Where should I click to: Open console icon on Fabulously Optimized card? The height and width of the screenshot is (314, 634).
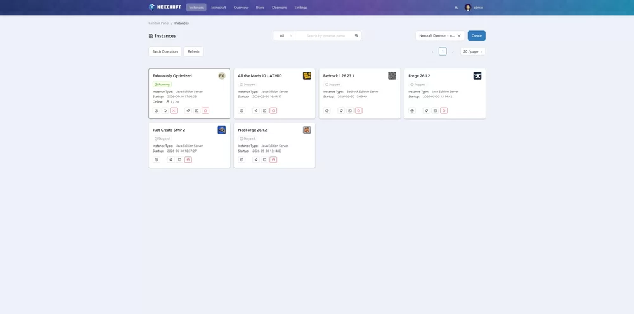pyautogui.click(x=197, y=111)
